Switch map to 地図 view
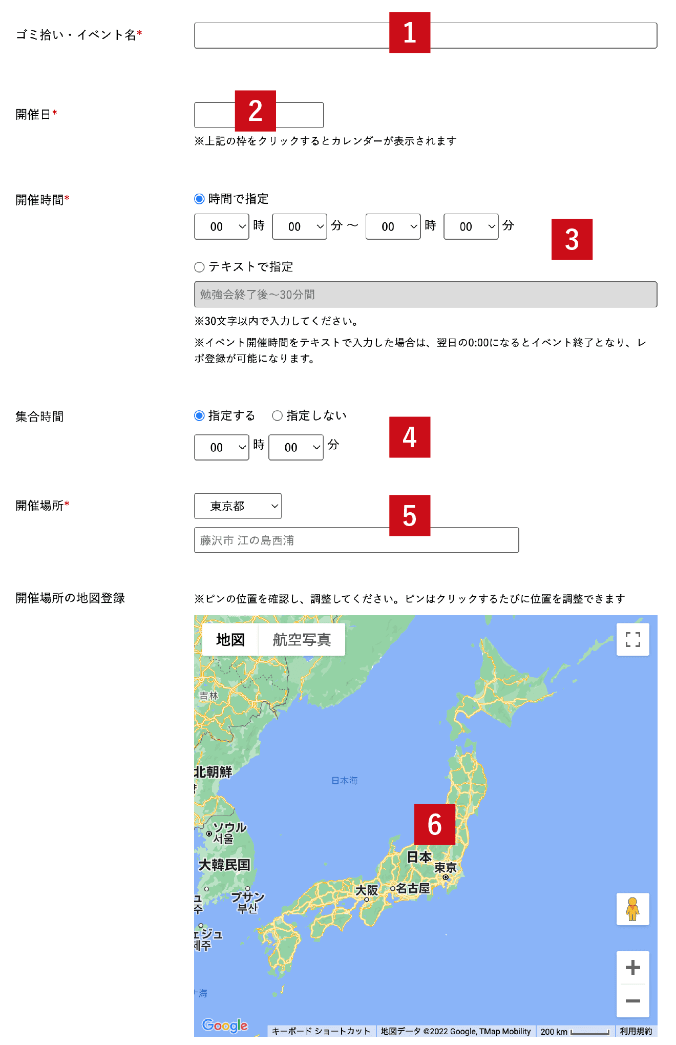Screen dimensions: 676x1045 pos(230,639)
